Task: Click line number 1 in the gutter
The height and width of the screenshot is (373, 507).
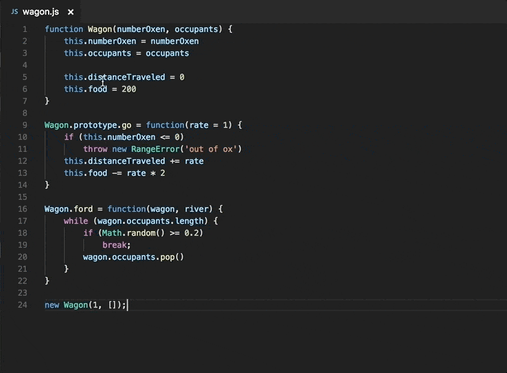Action: coord(25,29)
